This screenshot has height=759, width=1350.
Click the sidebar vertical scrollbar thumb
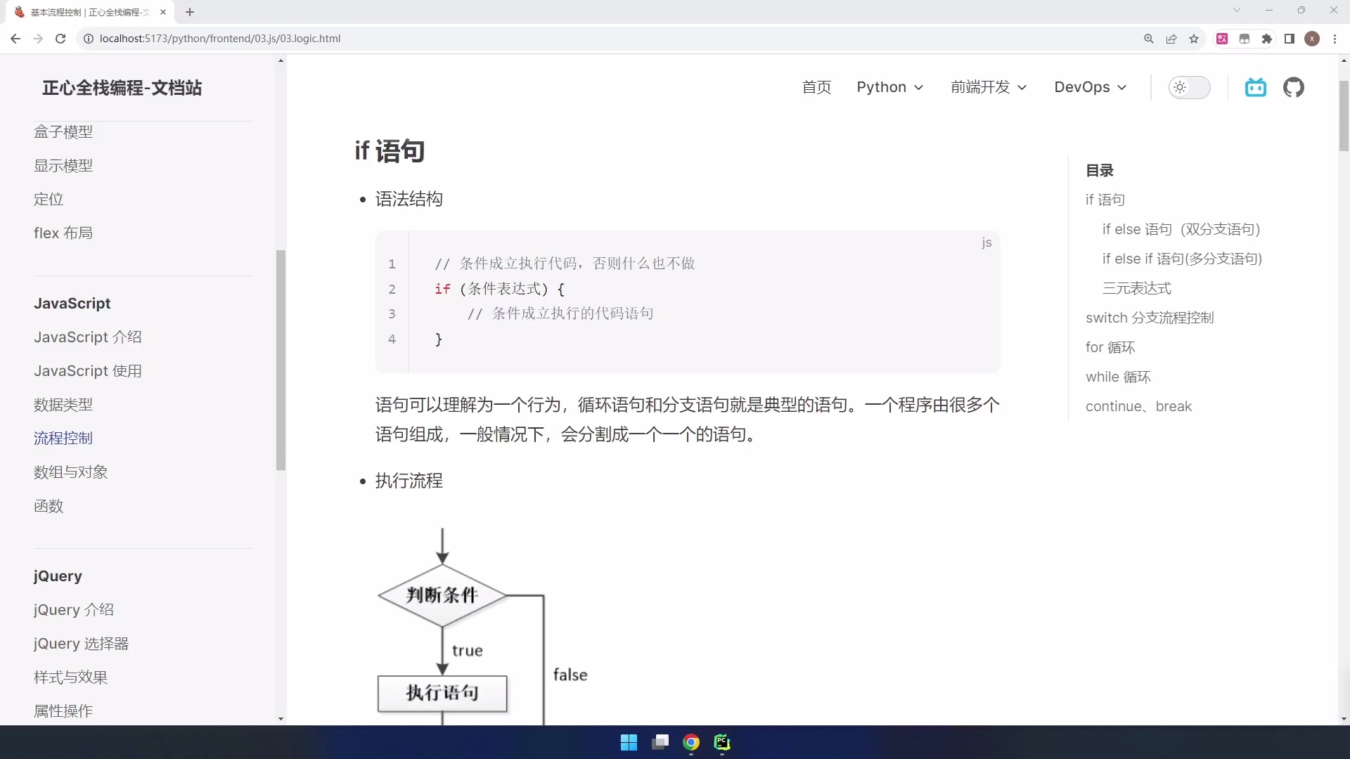(281, 360)
